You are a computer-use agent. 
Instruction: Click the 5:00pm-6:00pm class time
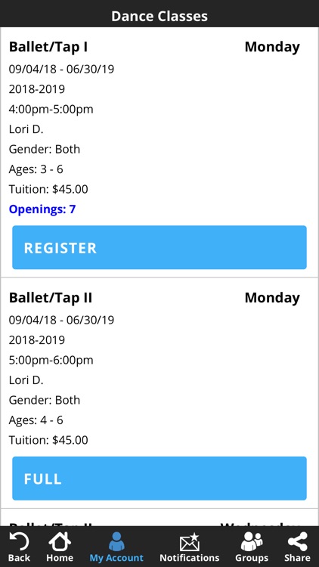point(51,360)
